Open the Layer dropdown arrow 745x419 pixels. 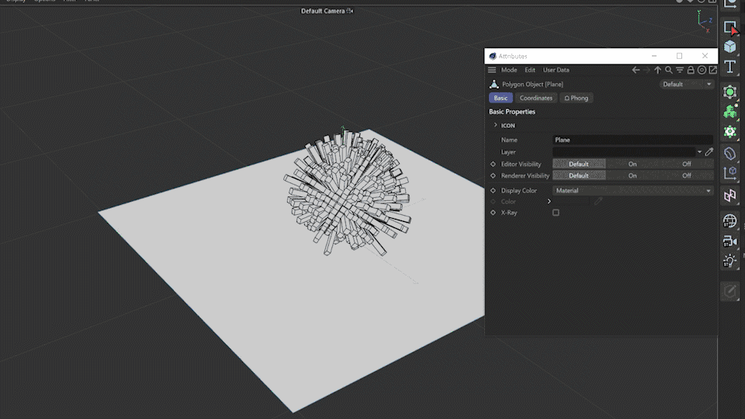(x=699, y=152)
